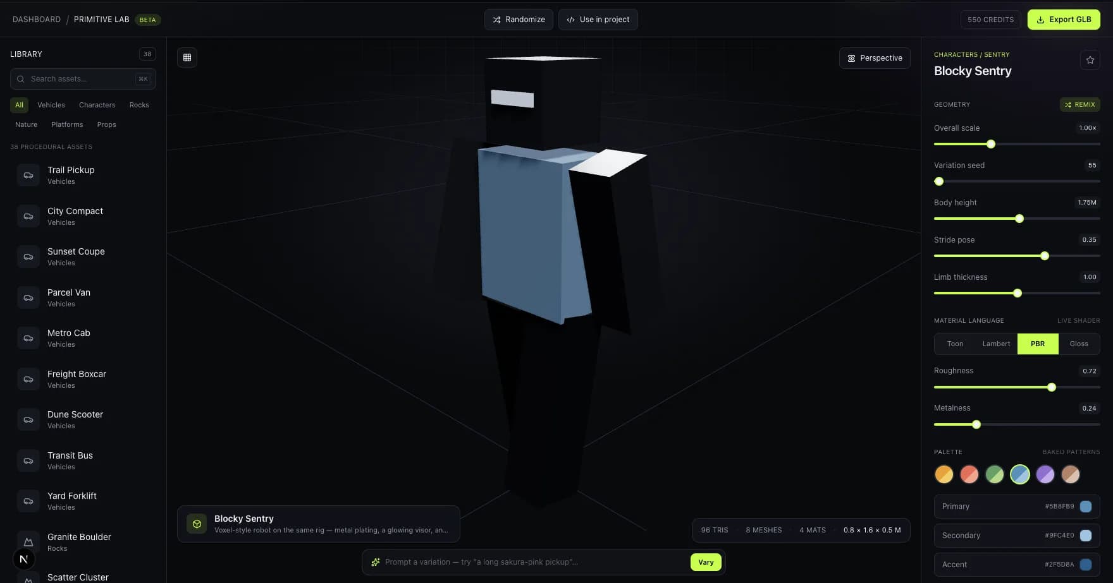The image size is (1113, 583).
Task: Click the Granite Boulder rock icon
Action: 28,542
